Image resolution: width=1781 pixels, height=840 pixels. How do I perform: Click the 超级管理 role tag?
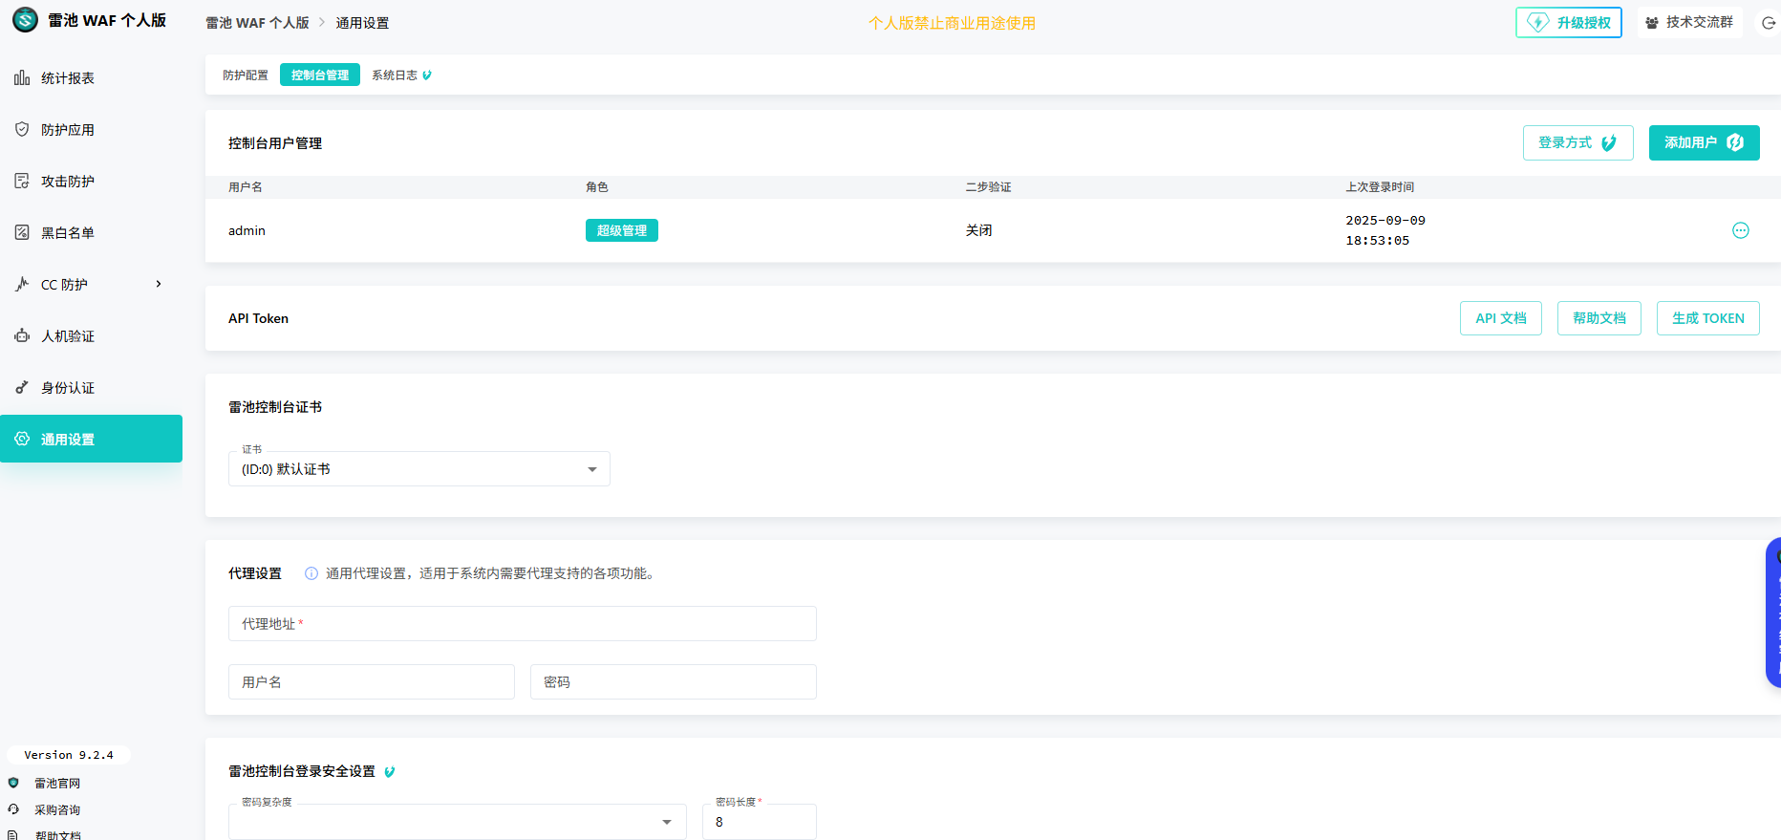pyautogui.click(x=622, y=230)
